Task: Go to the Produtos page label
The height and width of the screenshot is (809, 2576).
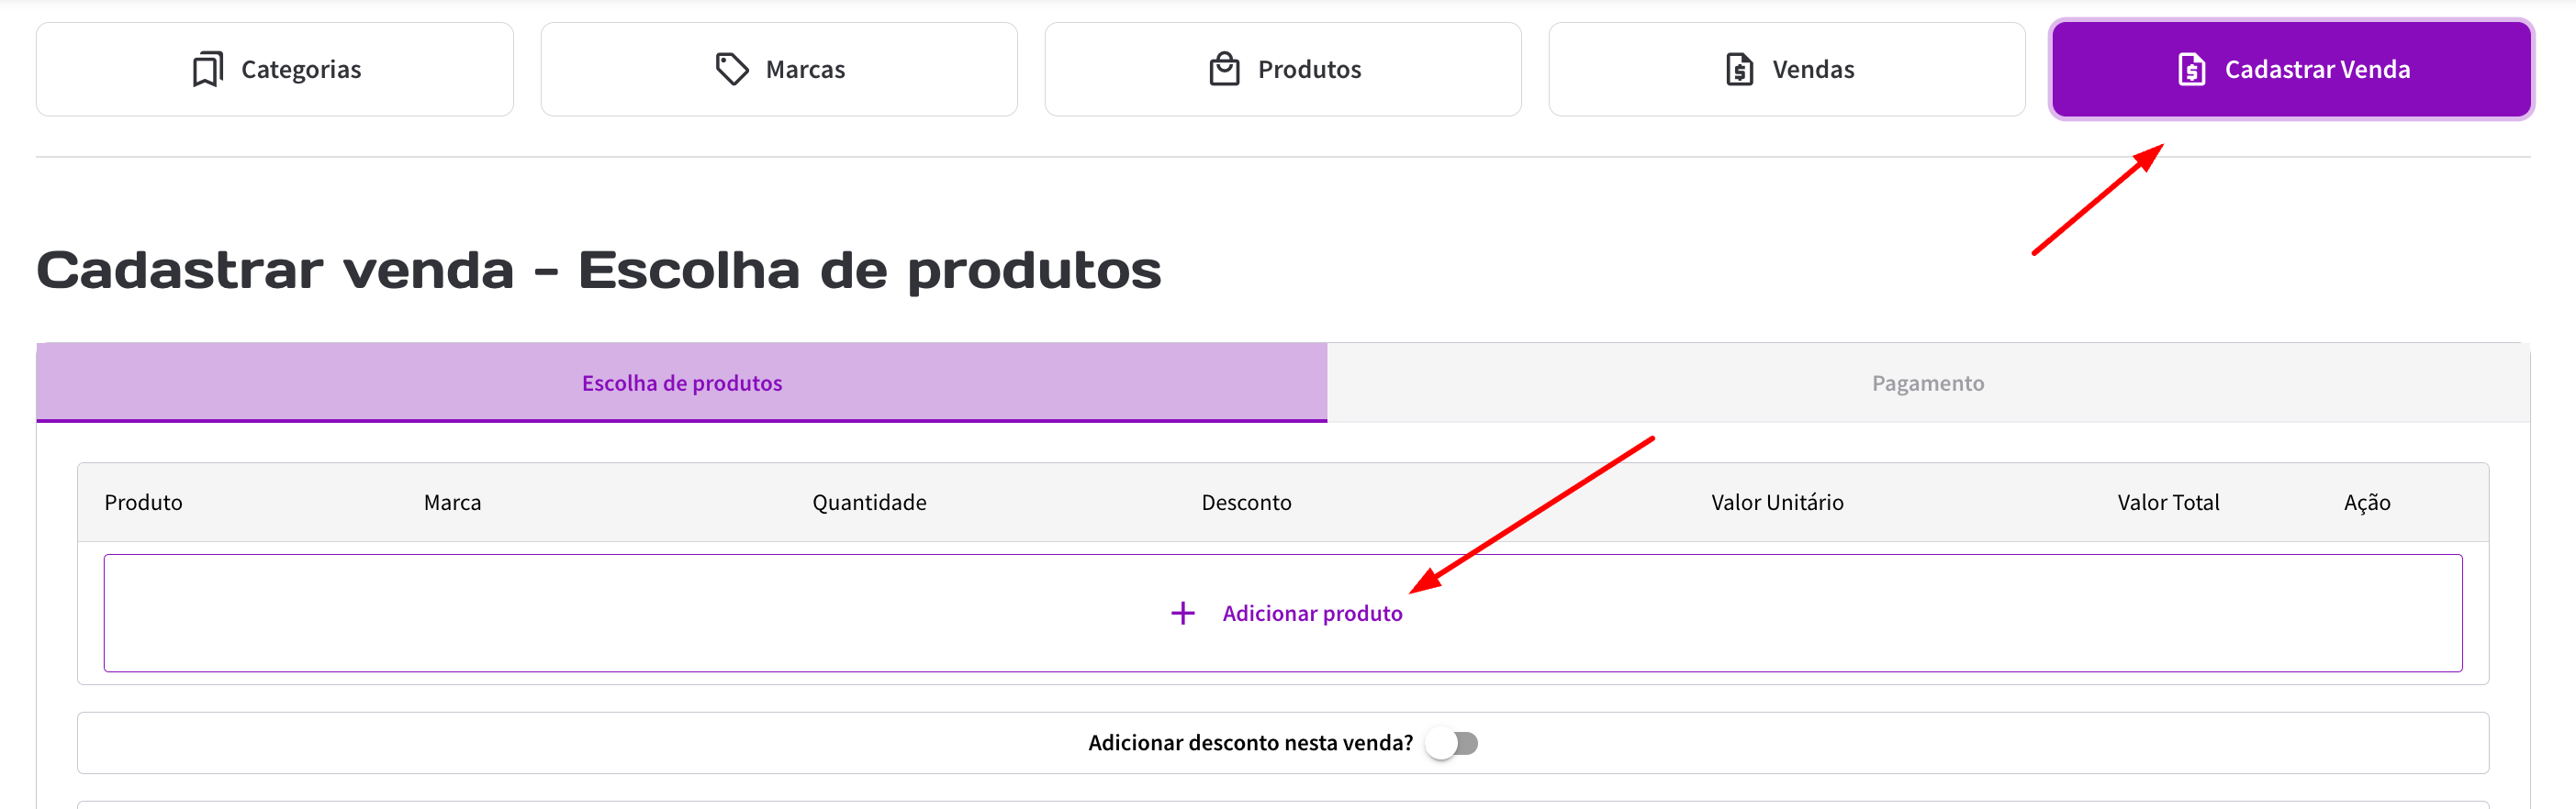Action: [1309, 70]
